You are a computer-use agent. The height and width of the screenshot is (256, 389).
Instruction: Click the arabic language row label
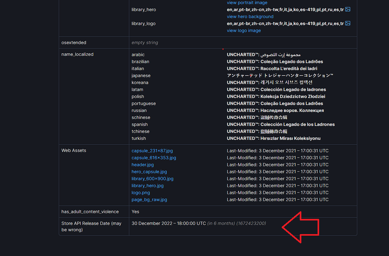click(x=138, y=55)
